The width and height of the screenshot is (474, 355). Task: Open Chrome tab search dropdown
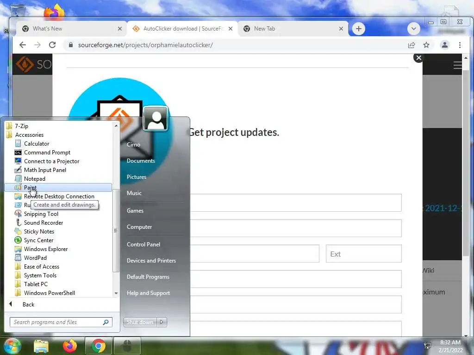[x=413, y=29]
